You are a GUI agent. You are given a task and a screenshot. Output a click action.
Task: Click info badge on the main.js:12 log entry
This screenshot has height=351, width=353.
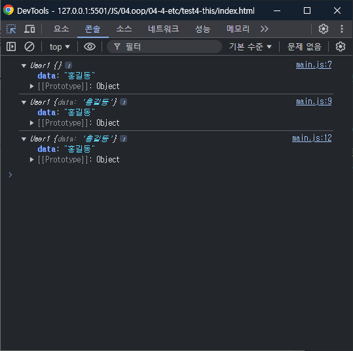123,139
